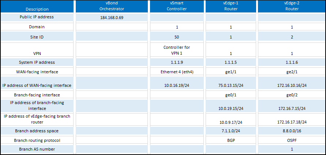Click the VPN value for vEdge-1 Router
This screenshot has height=155, width=326.
(x=231, y=53)
